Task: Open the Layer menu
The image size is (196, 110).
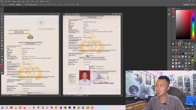Action: coord(18,1)
